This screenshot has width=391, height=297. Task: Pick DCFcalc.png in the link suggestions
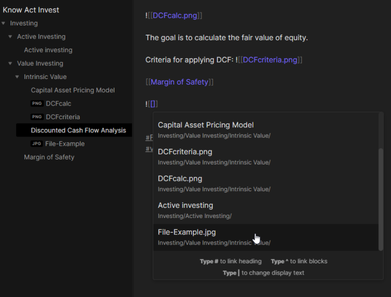[x=180, y=179]
